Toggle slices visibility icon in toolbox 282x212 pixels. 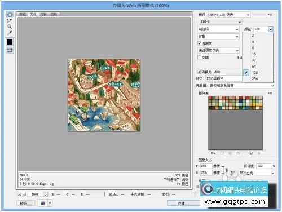click(10, 50)
